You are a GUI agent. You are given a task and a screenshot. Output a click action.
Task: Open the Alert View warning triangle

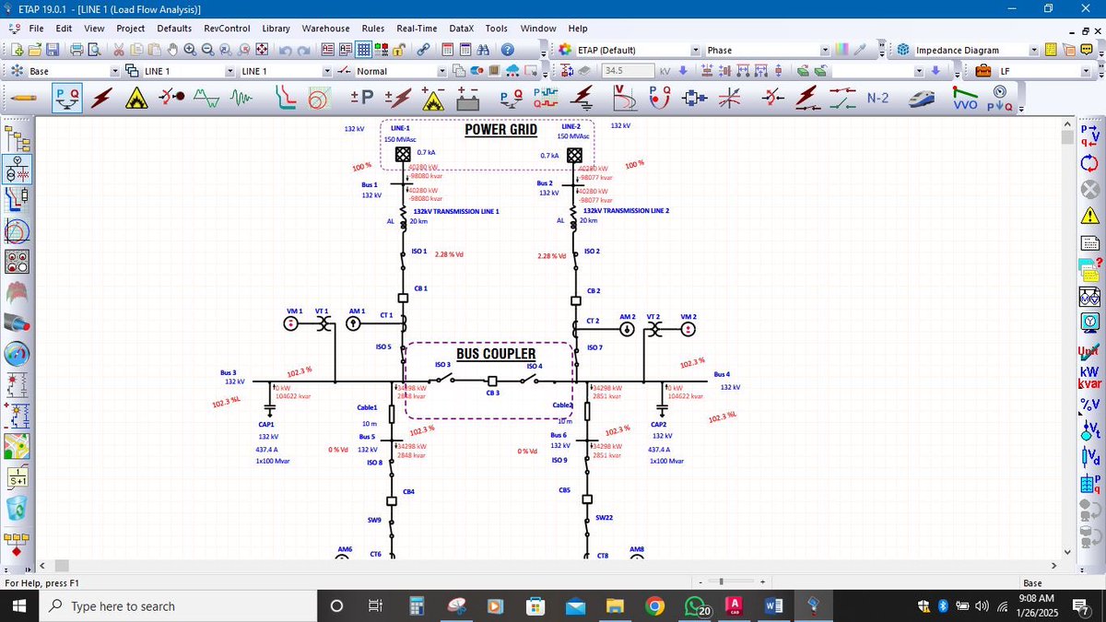(x=1089, y=216)
